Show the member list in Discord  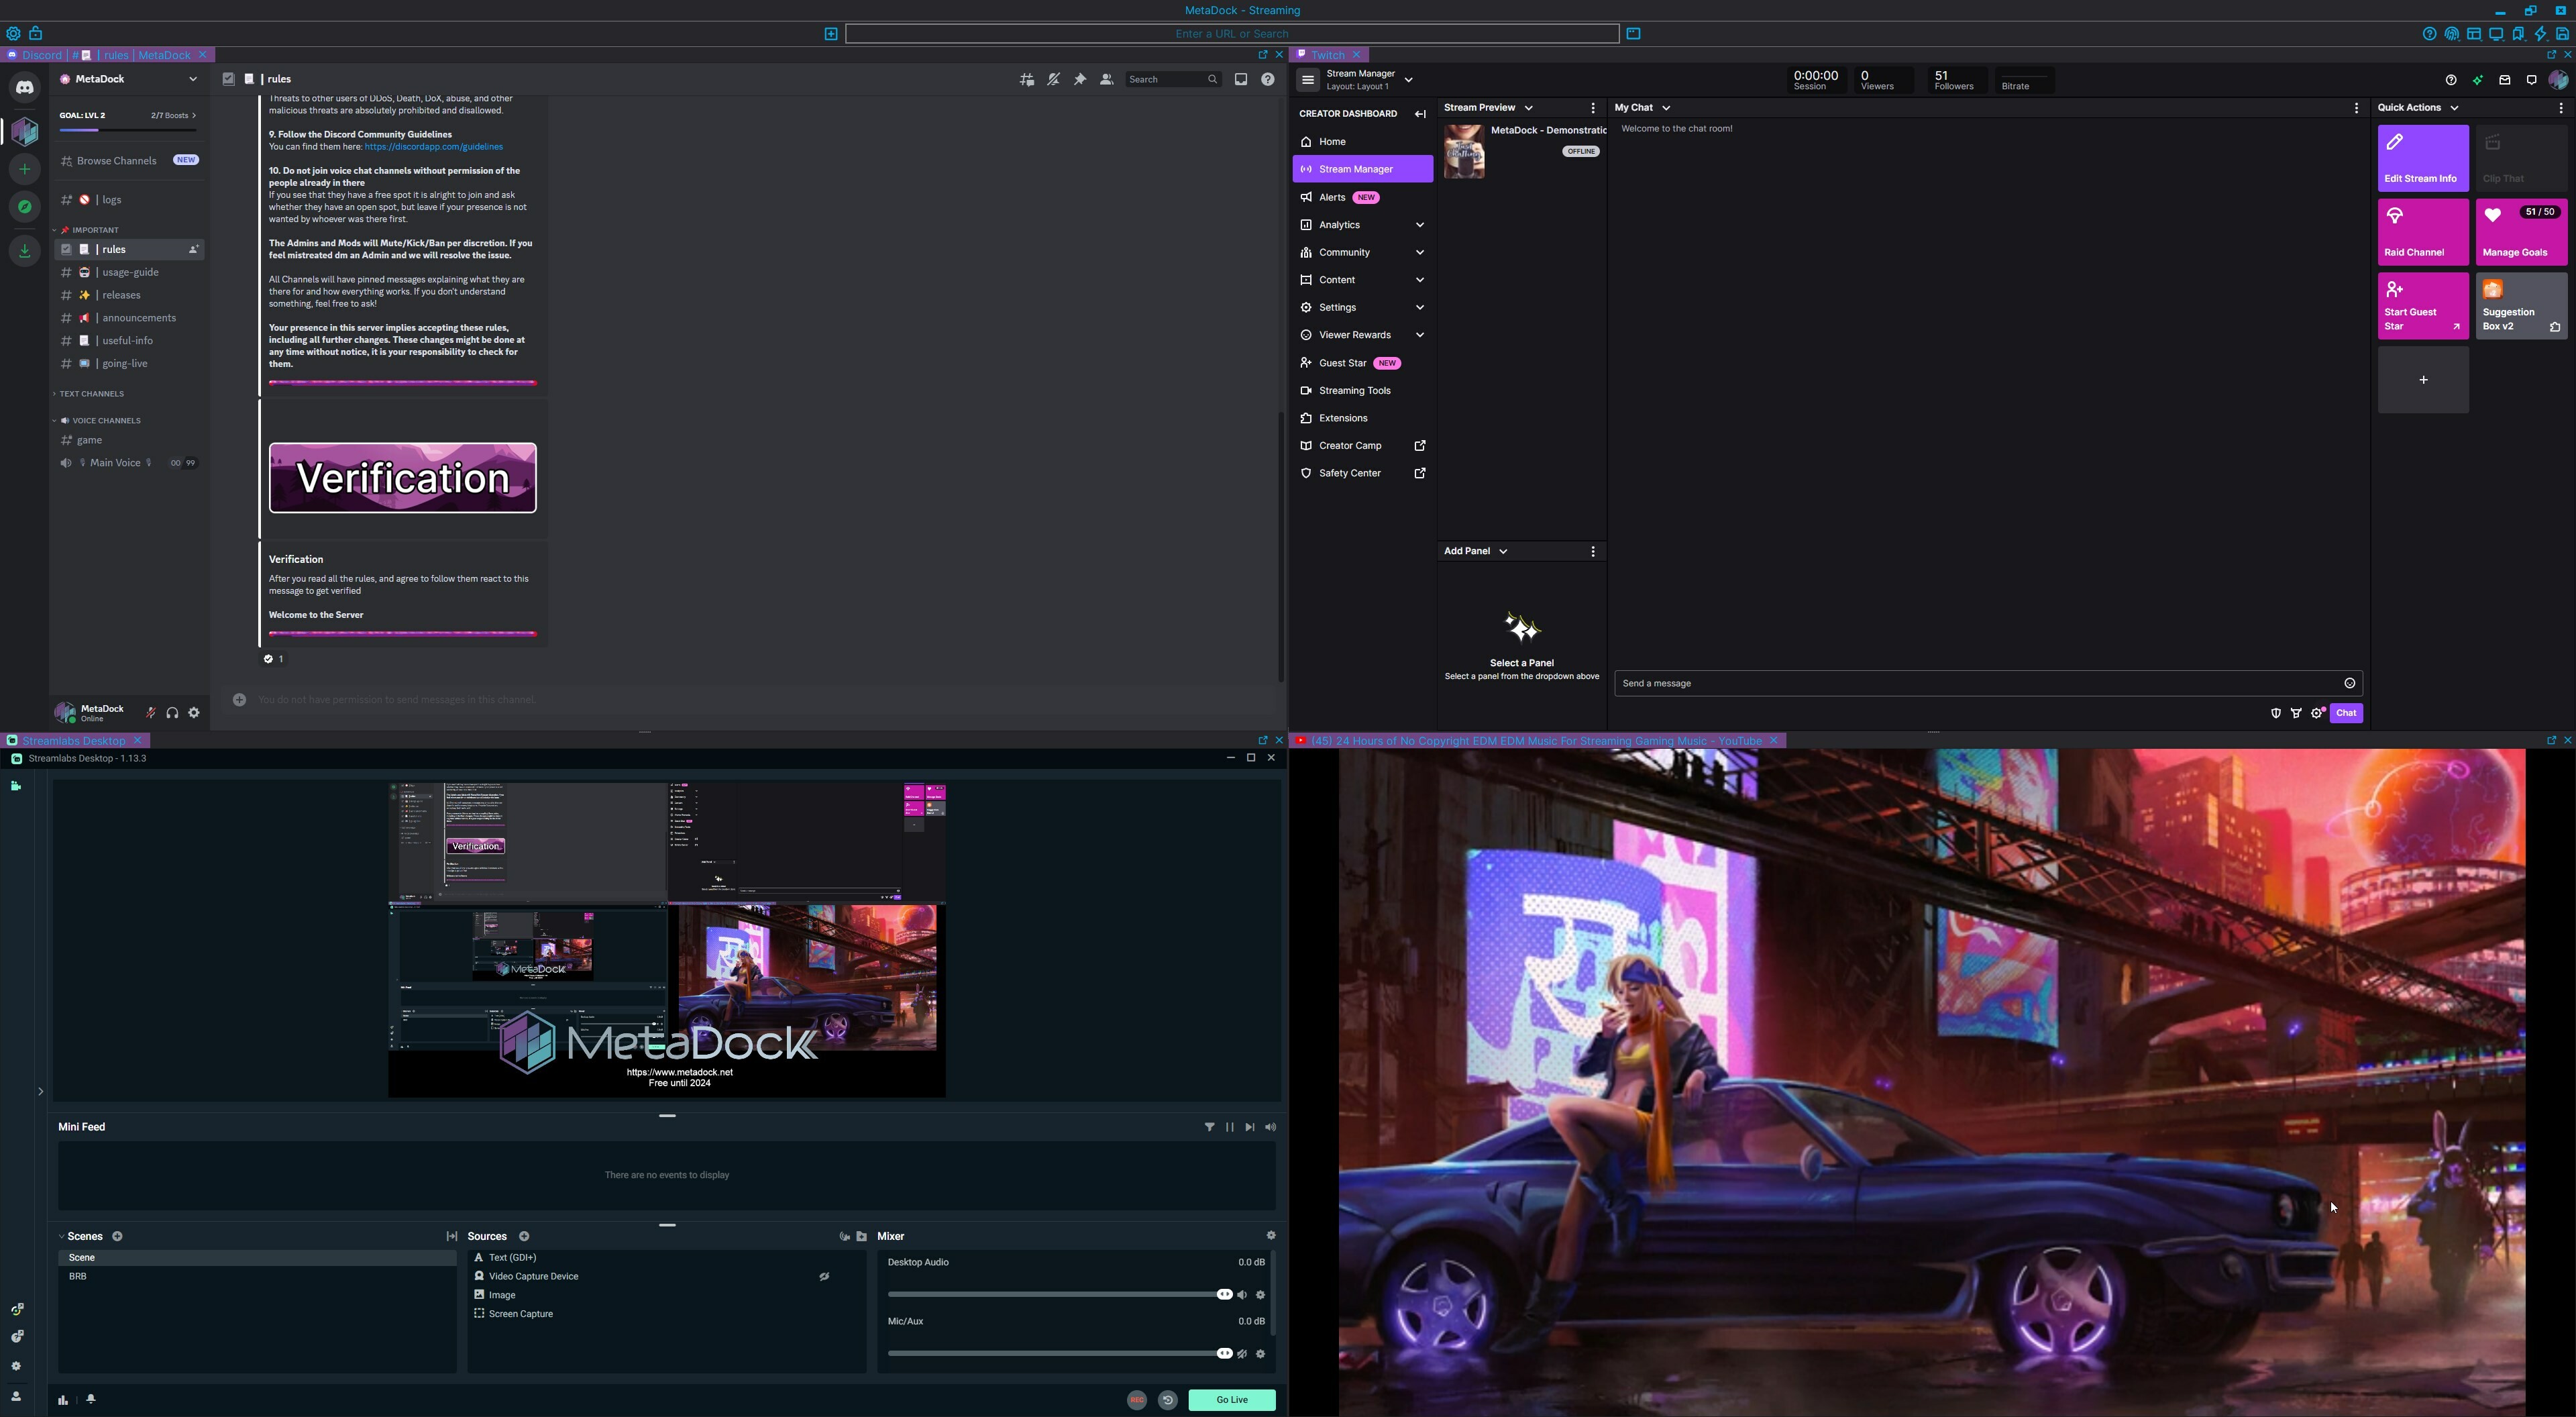(1107, 79)
